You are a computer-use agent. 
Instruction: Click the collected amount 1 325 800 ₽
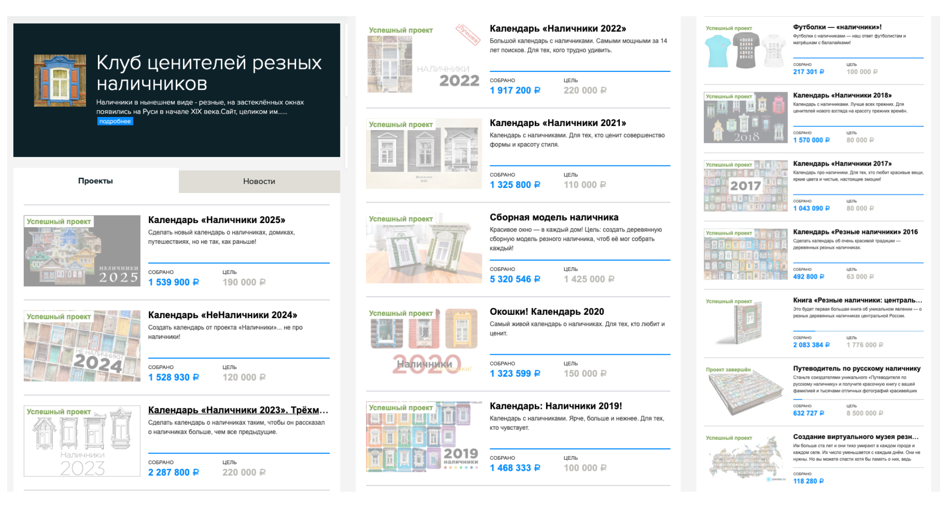click(x=515, y=185)
